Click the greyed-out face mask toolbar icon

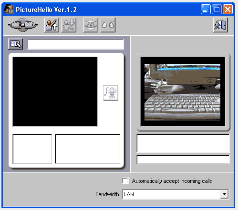pos(91,25)
